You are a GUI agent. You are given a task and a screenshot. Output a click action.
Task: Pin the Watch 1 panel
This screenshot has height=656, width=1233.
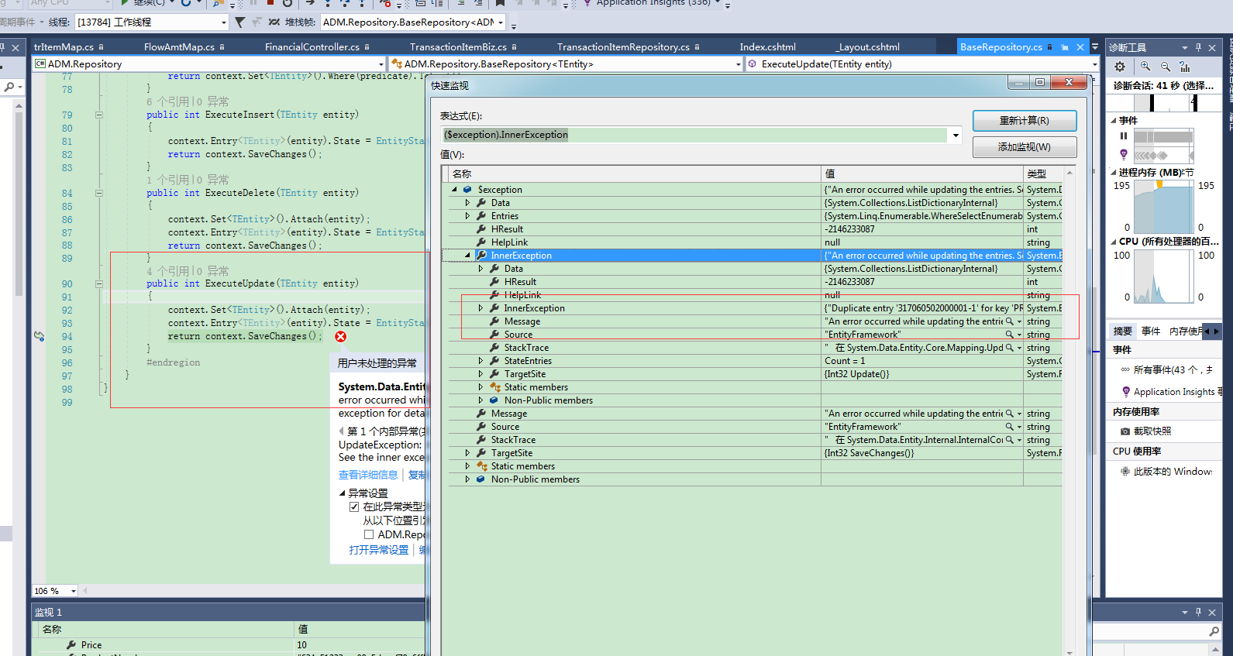[1198, 612]
